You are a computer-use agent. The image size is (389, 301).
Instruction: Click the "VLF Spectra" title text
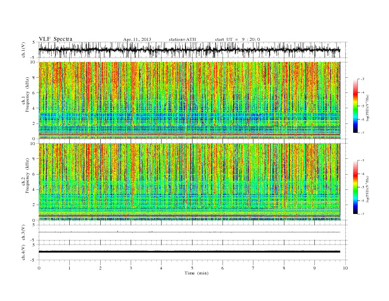pyautogui.click(x=56, y=39)
